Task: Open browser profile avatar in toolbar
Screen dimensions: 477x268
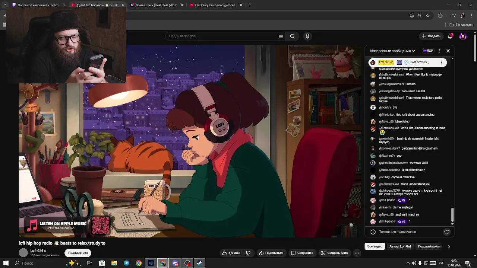Action: 462,16
